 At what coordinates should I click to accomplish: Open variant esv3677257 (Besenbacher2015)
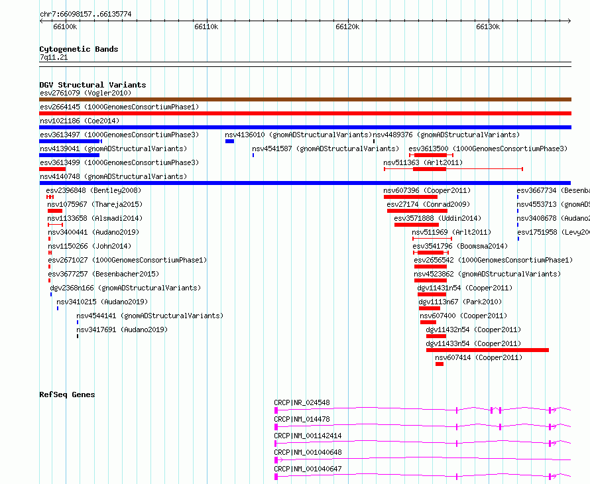click(x=103, y=274)
